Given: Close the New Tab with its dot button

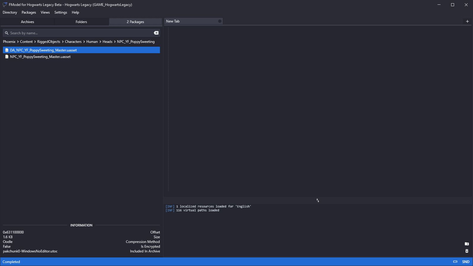Looking at the screenshot, I should (x=220, y=21).
